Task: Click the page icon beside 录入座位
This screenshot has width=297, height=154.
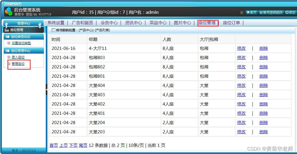Action: coord(9,57)
